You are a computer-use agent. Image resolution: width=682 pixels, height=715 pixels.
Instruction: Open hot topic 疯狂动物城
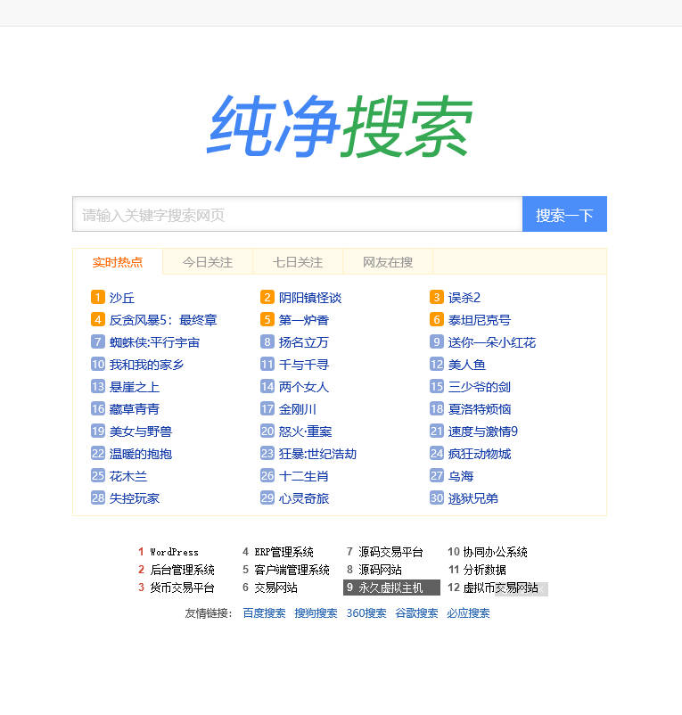tap(479, 454)
